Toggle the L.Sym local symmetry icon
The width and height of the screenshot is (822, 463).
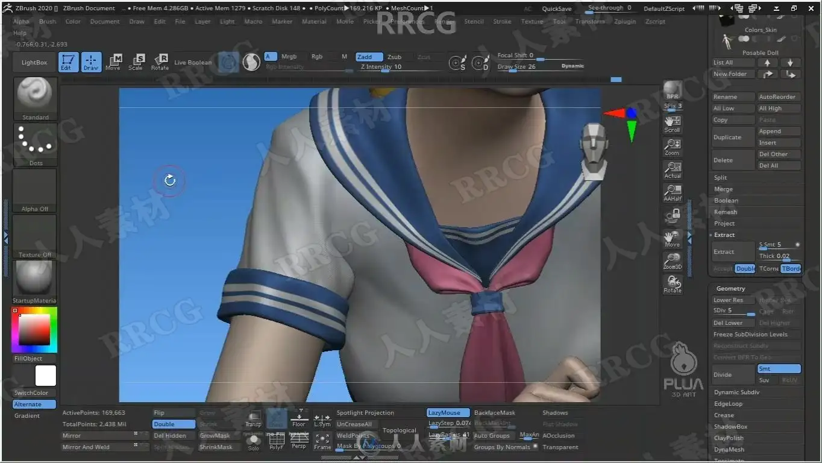click(x=322, y=419)
